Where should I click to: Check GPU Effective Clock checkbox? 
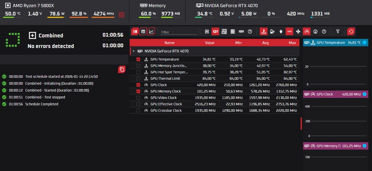click(138, 104)
